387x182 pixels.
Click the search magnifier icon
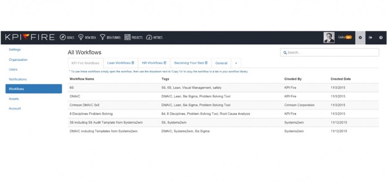pos(285,53)
